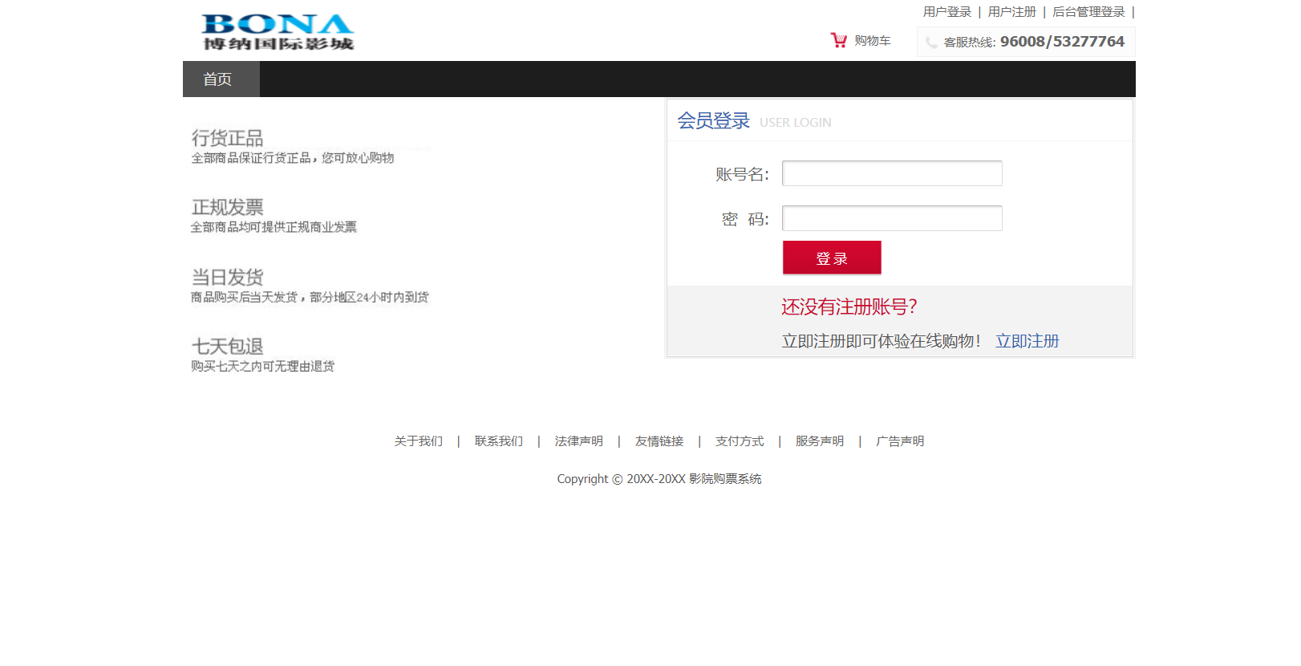The image size is (1301, 666).
Task: Click the red 登录 button
Action: click(x=832, y=258)
